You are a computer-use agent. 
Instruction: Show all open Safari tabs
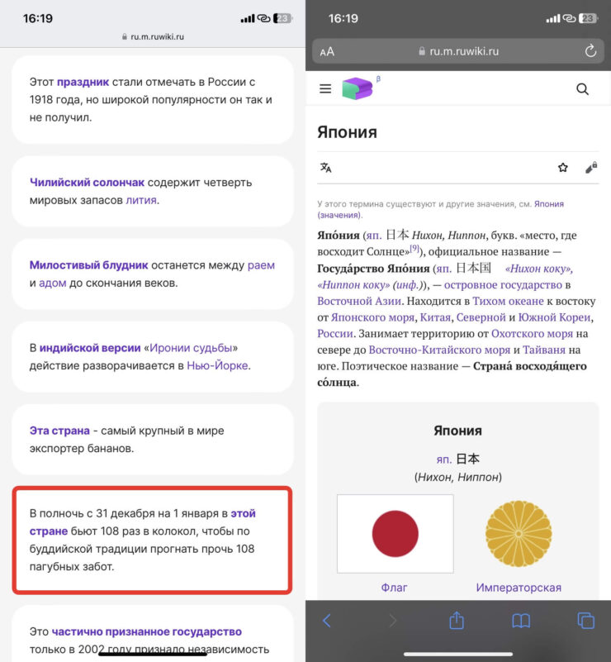click(x=585, y=620)
